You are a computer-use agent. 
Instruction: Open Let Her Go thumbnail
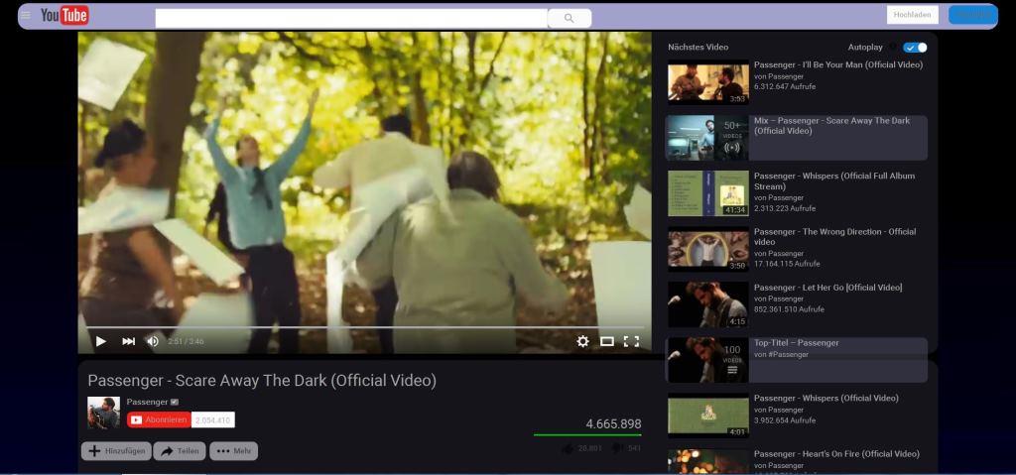tap(708, 304)
